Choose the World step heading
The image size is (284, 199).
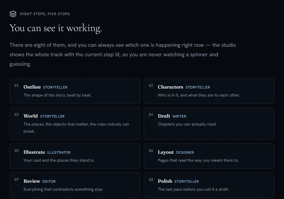click(x=30, y=116)
